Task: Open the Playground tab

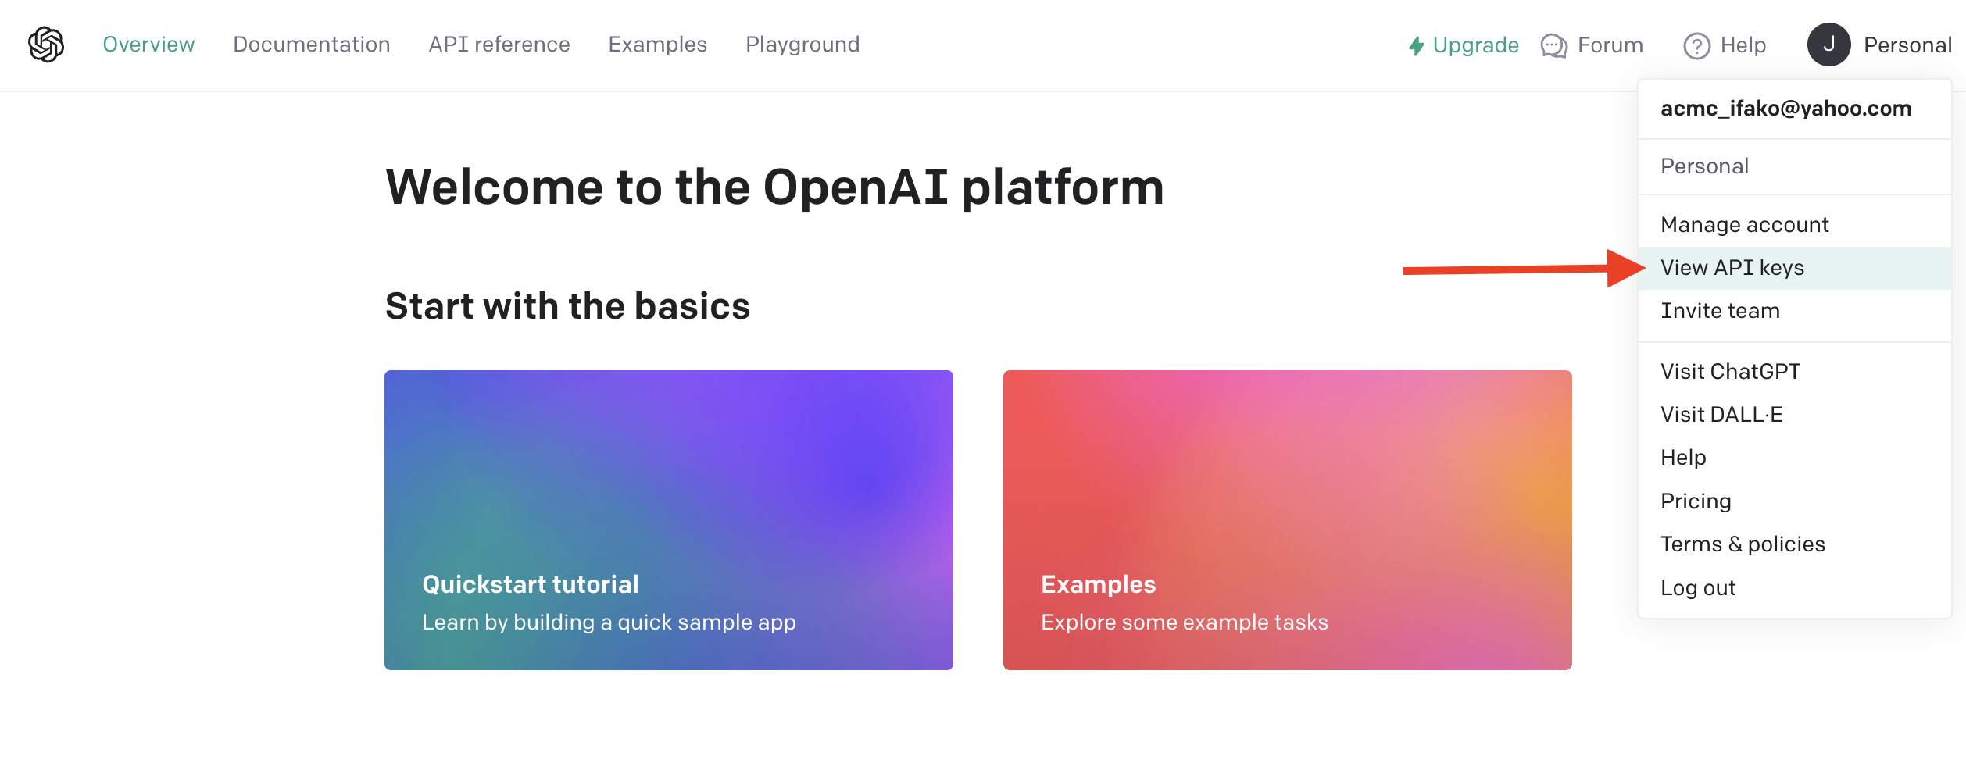Action: pyautogui.click(x=802, y=45)
